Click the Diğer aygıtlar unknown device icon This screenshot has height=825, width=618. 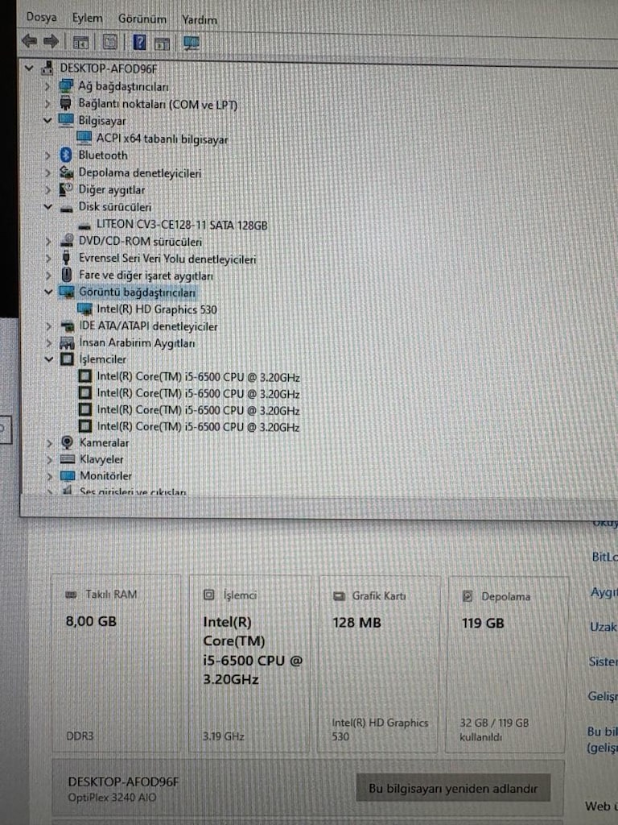click(66, 189)
